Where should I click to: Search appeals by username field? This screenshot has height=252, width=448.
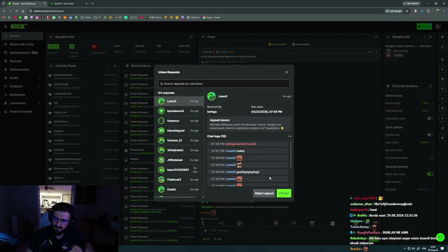[224, 84]
